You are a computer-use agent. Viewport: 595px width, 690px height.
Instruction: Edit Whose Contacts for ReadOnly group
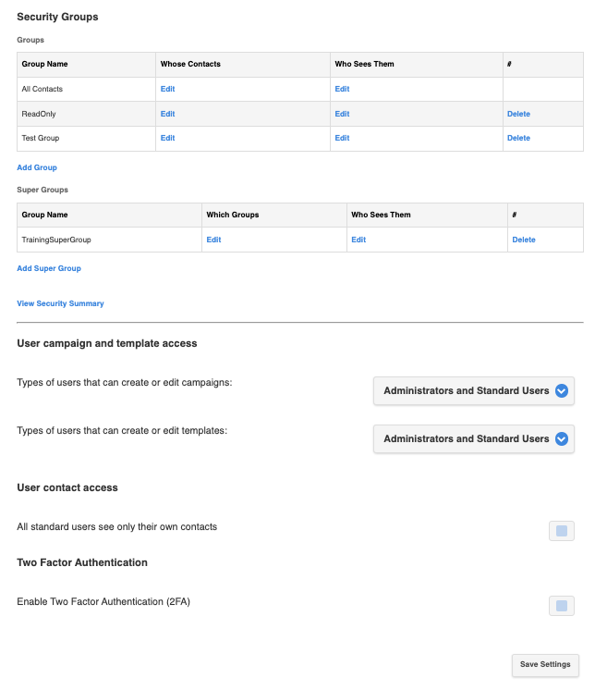[167, 114]
